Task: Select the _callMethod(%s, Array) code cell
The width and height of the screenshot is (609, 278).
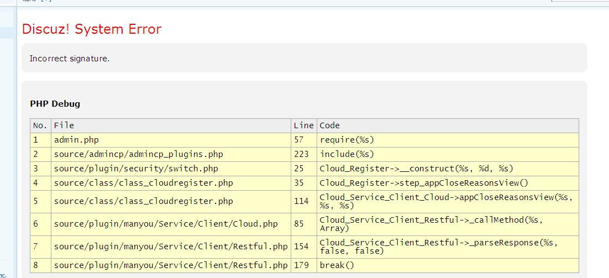Action: 448,224
